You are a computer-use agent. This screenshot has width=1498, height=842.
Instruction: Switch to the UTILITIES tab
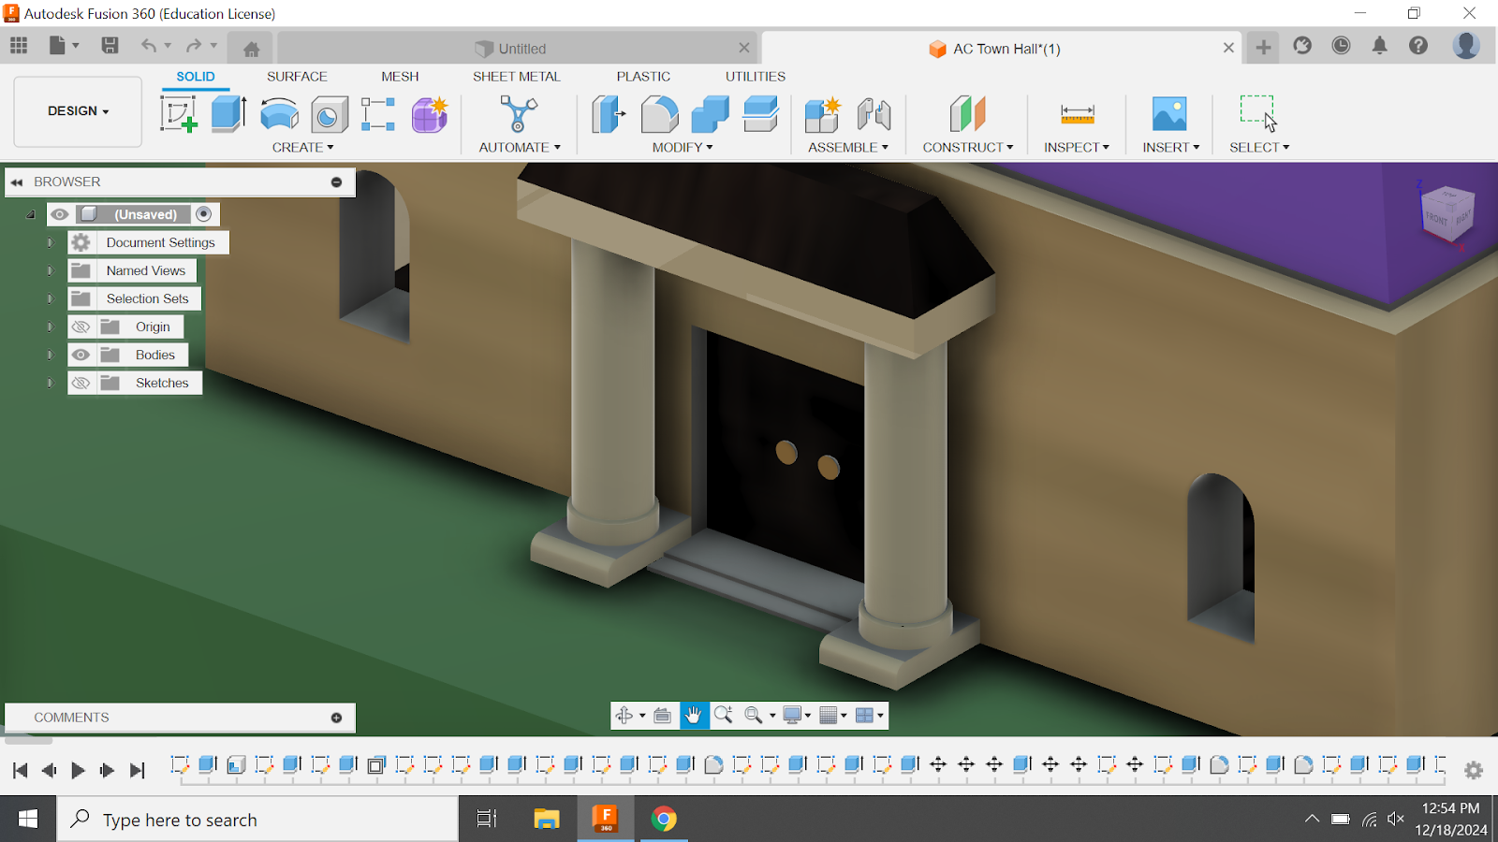point(756,77)
